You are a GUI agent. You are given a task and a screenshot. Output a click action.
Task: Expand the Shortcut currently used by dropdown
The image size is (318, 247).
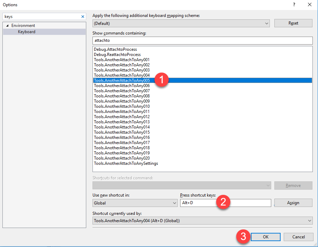(x=203, y=221)
